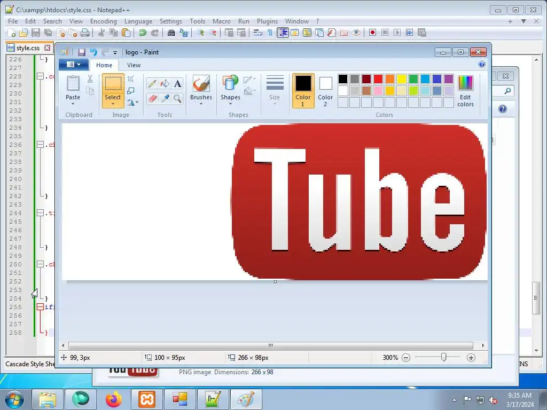Image resolution: width=547 pixels, height=410 pixels.
Task: Click Edit colors button in Paint
Action: point(465,91)
